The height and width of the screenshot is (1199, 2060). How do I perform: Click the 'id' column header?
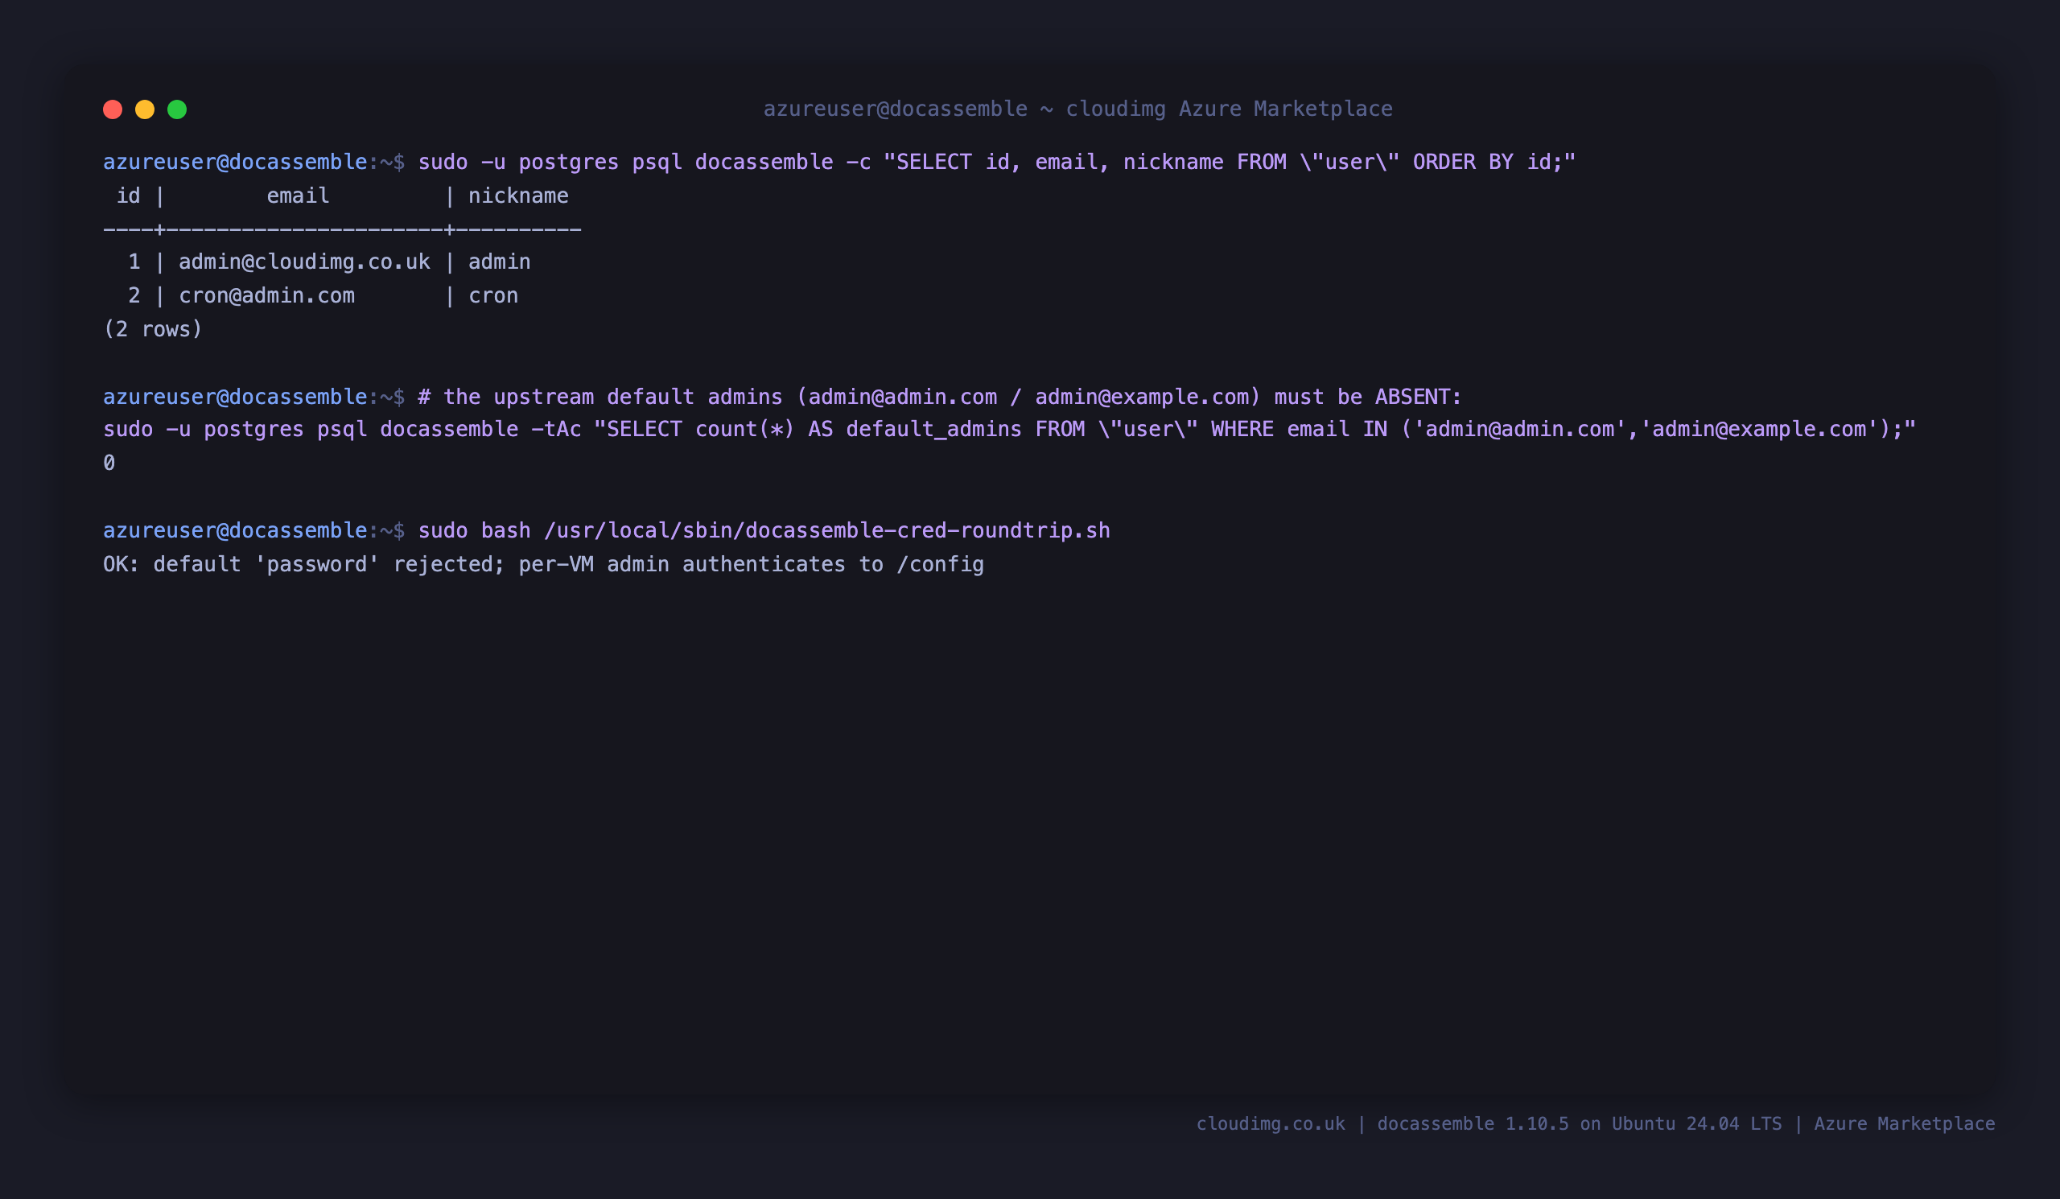128,196
